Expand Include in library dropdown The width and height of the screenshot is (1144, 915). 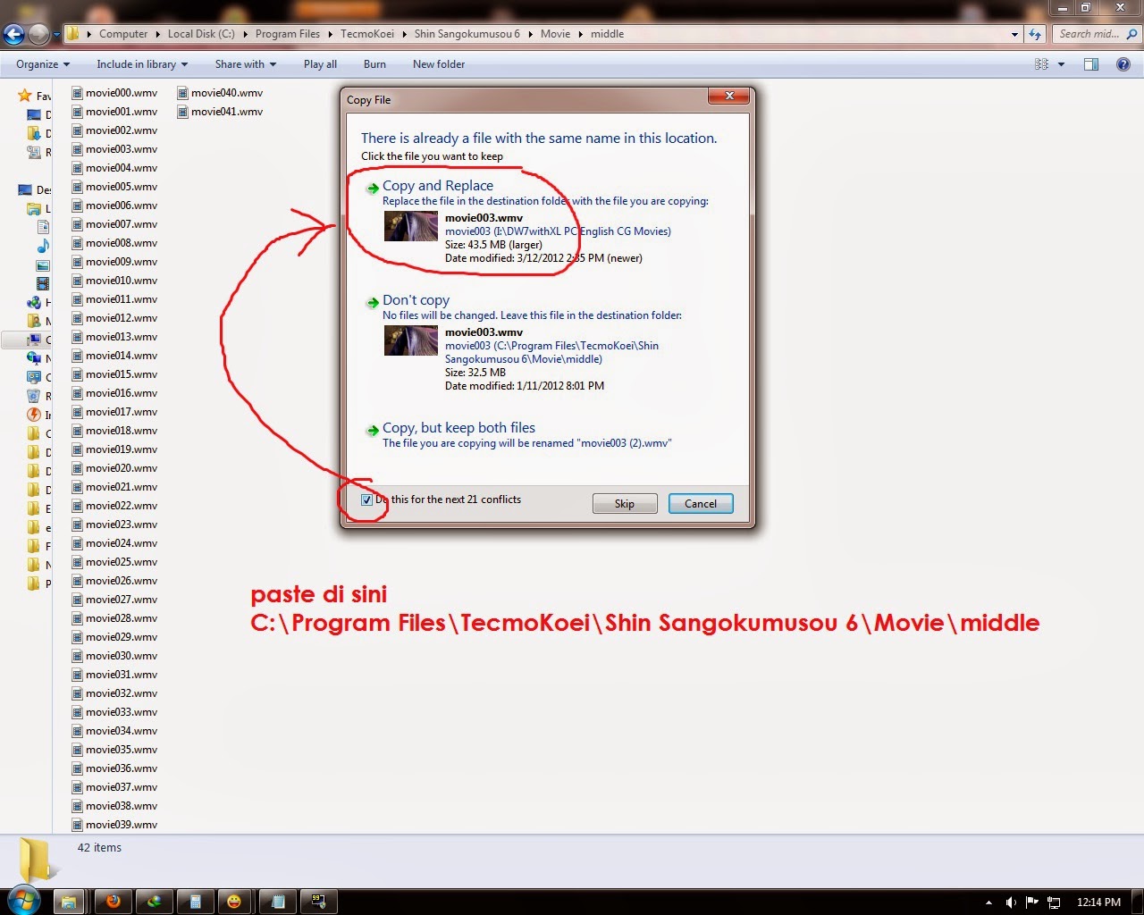coord(142,64)
